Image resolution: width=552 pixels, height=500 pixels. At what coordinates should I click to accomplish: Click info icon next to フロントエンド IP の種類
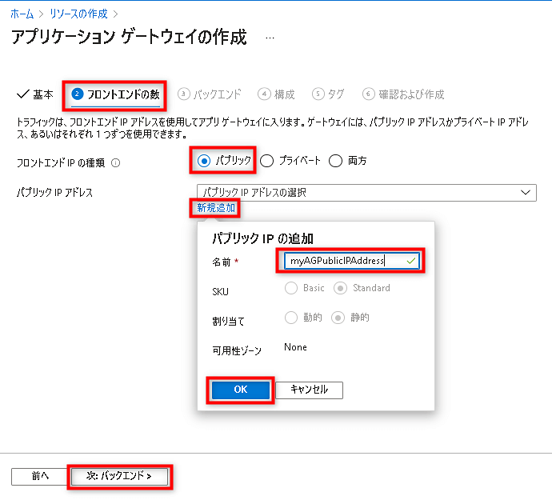pos(115,163)
